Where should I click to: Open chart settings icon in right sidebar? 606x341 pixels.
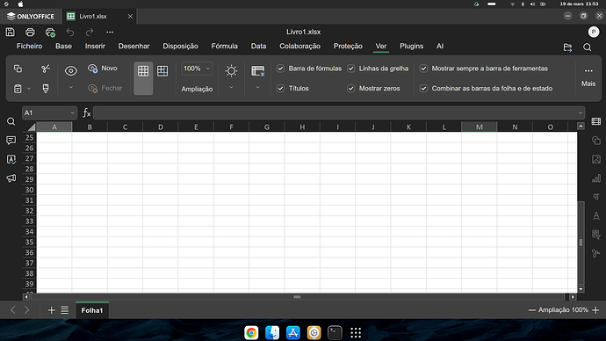[x=596, y=178]
